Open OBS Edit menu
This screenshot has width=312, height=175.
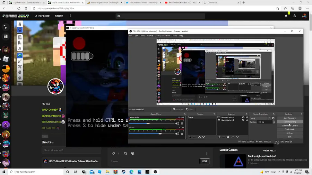(x=137, y=36)
